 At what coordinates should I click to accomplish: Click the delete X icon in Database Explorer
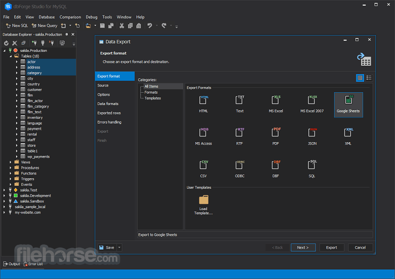pyautogui.click(x=15, y=43)
